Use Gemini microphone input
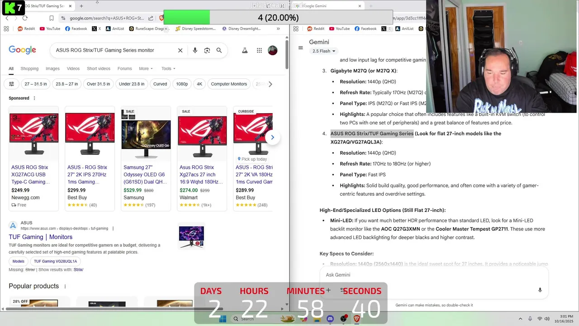Screen dimensions: 579x326 540,290
